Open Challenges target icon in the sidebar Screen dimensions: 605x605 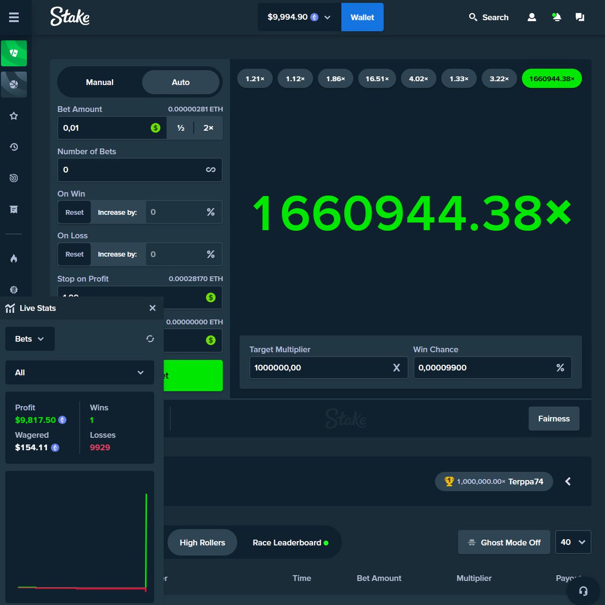14,178
